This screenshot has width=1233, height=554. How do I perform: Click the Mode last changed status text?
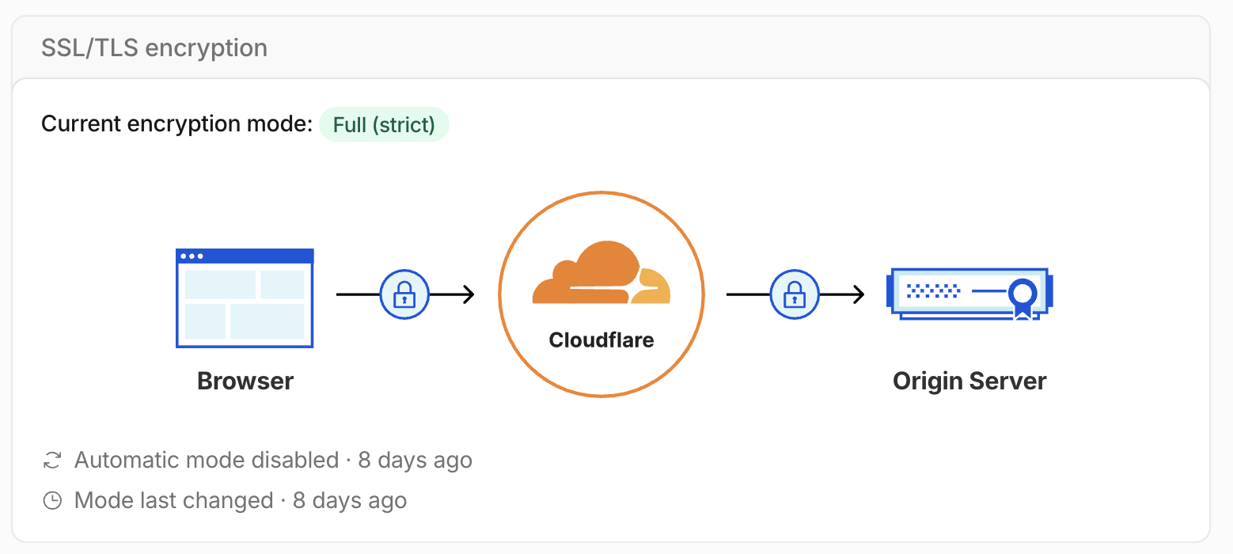coord(241,501)
